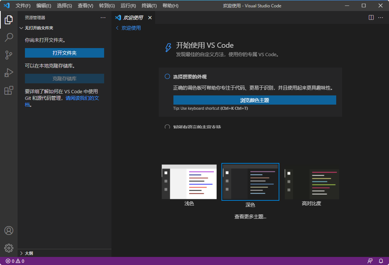Viewport: 389px width, 265px height.
Task: Click the 资源管理器 panel title
Action: click(35, 18)
